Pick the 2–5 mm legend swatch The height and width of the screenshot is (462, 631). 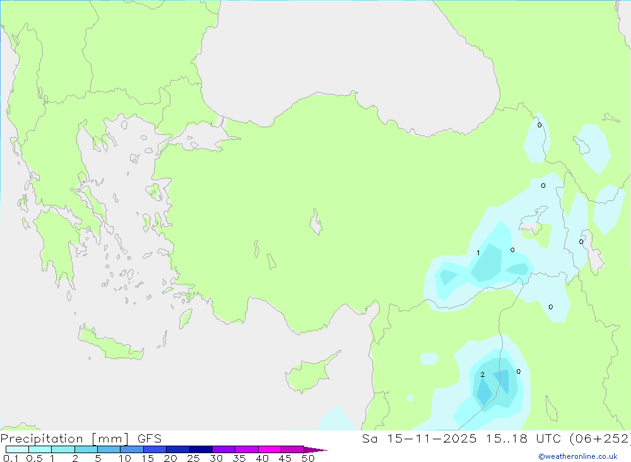pos(86,449)
